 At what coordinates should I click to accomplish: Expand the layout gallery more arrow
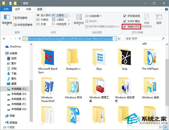click(69, 24)
